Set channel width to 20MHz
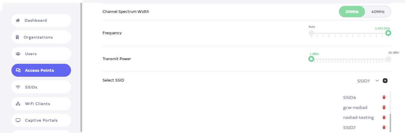 [x=352, y=12]
